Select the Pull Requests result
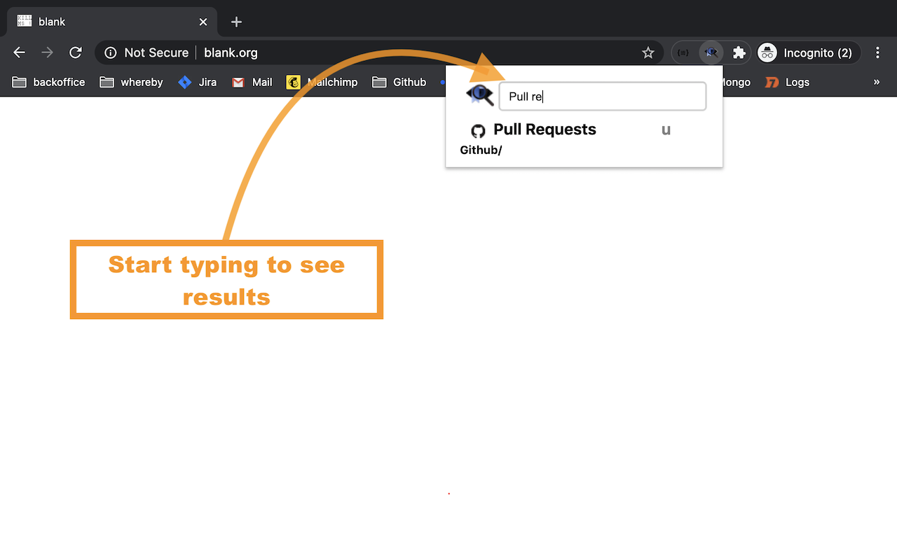 [545, 129]
